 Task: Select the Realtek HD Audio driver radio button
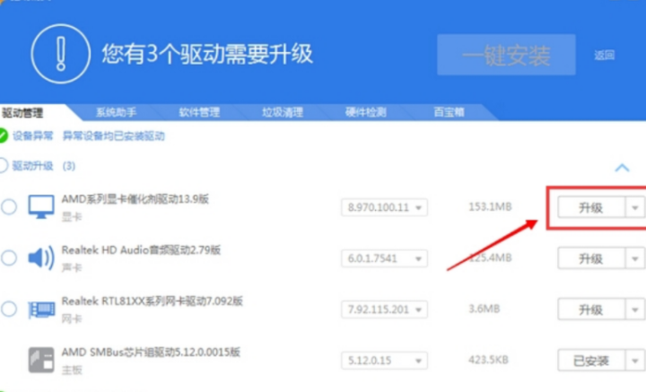point(9,258)
